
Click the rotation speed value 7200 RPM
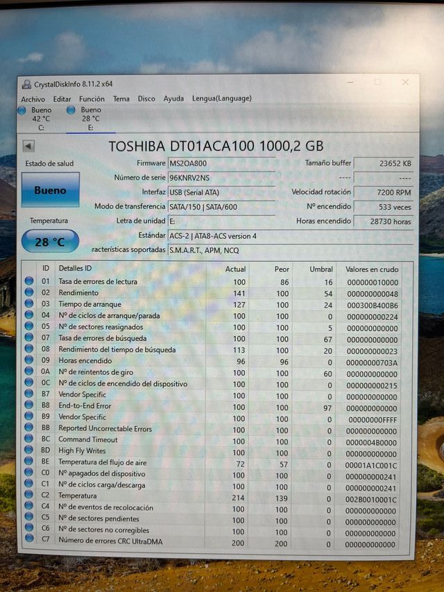tap(383, 192)
